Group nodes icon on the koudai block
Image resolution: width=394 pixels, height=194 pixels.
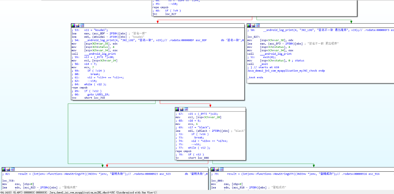[82, 25]
